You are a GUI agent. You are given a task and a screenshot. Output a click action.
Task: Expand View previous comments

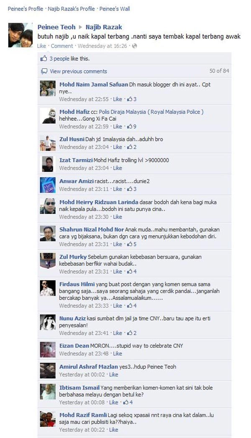point(78,72)
